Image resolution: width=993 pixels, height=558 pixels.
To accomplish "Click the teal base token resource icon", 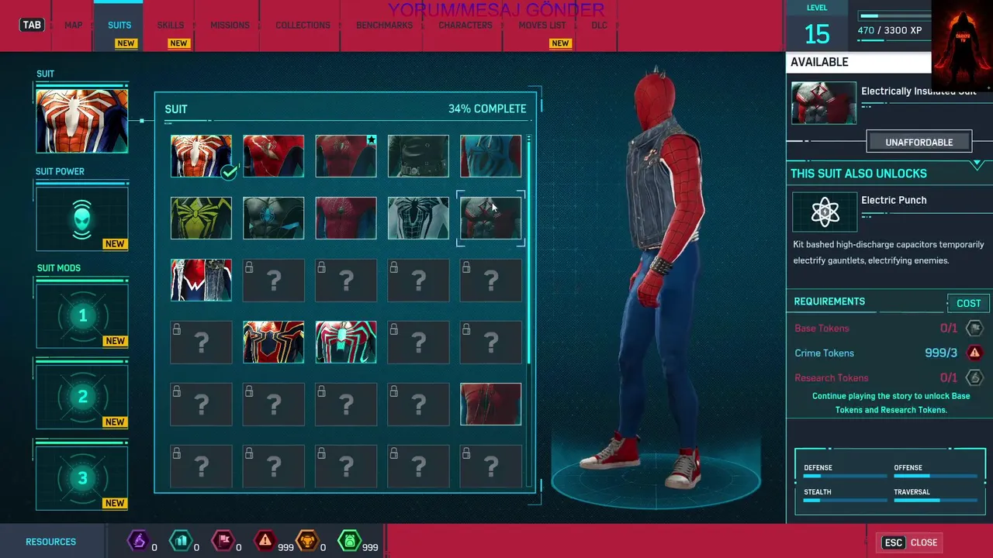I will point(179,540).
